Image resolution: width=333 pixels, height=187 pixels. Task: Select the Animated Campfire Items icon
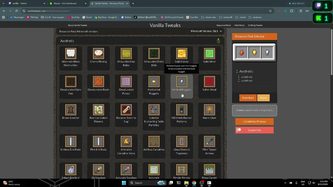[126, 142]
